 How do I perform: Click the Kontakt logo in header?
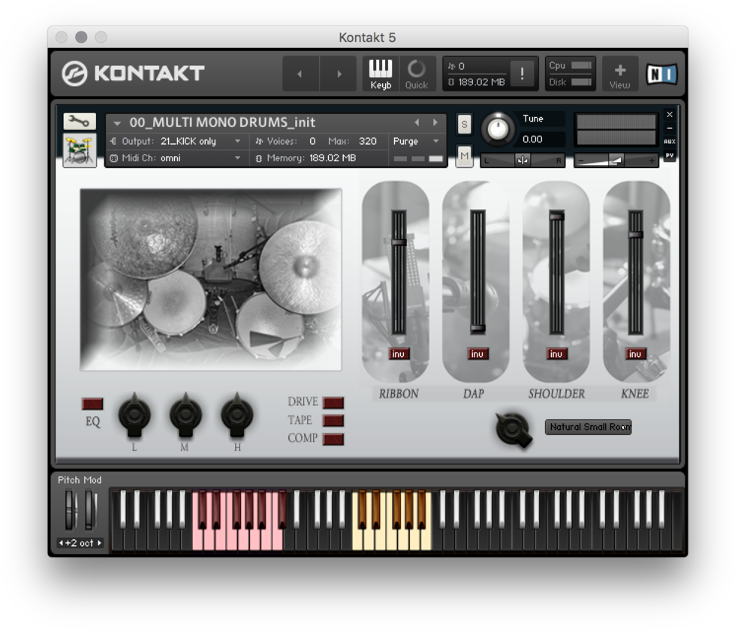133,73
